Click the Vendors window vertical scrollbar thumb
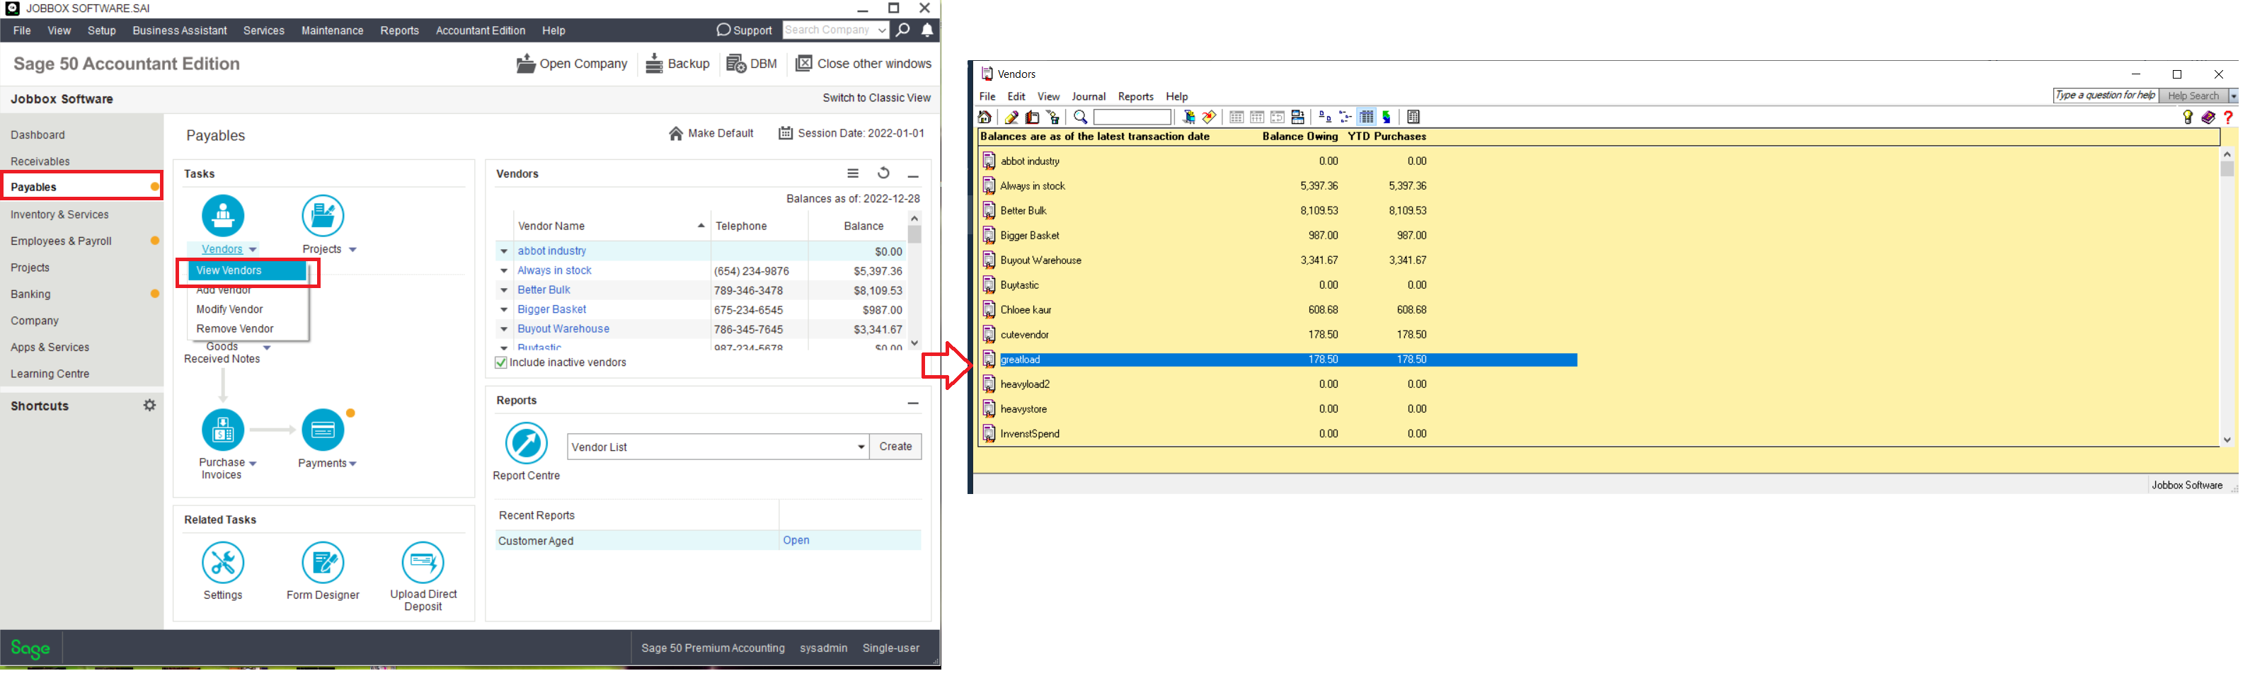 coord(2227,170)
